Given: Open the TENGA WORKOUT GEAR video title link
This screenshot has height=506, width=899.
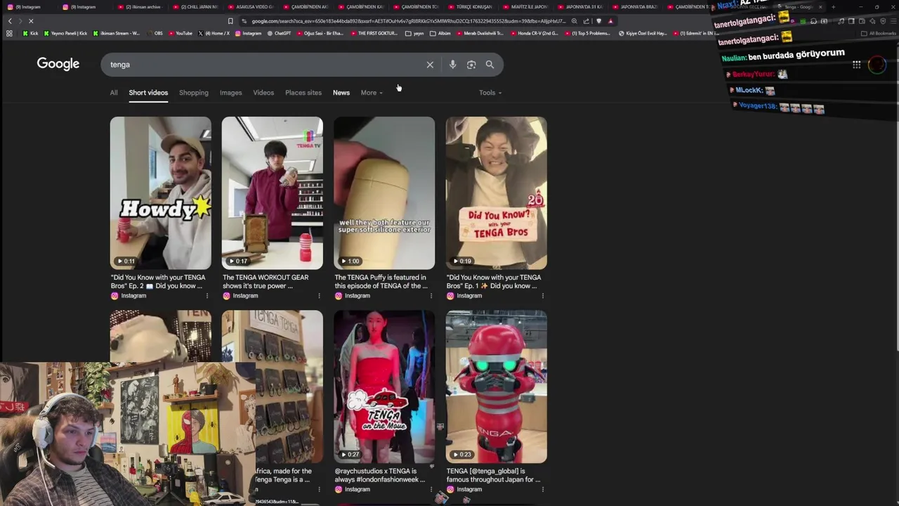Looking at the screenshot, I should [x=265, y=282].
